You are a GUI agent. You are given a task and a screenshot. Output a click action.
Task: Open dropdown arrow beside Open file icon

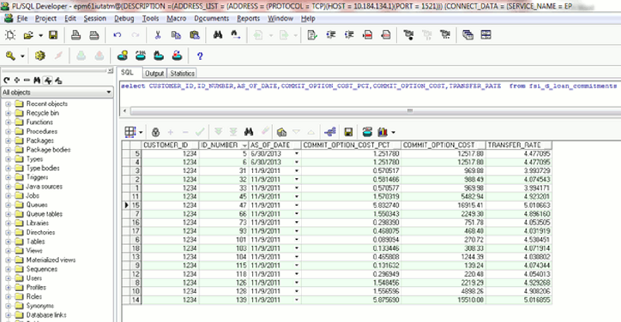point(40,36)
